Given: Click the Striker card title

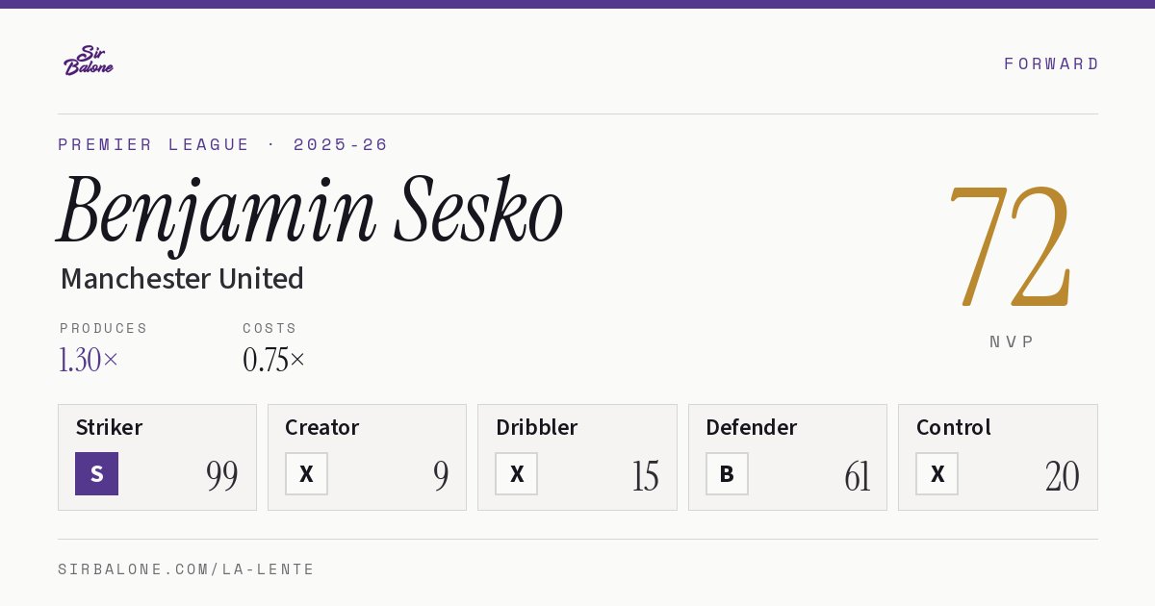Looking at the screenshot, I should 109,427.
